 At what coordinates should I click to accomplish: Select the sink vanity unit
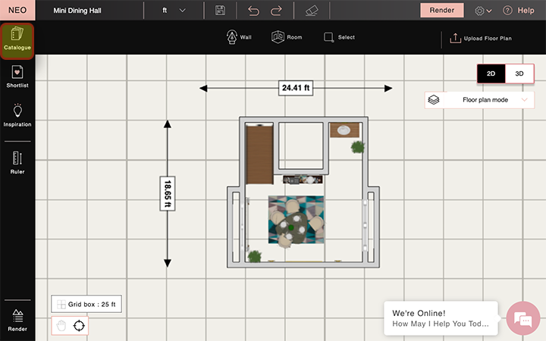coord(344,130)
